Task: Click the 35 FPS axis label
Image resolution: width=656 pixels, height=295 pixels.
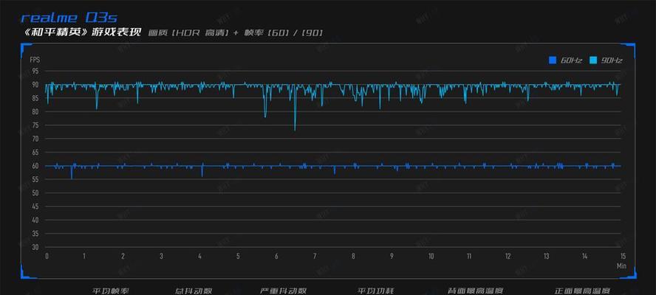Action: click(35, 234)
